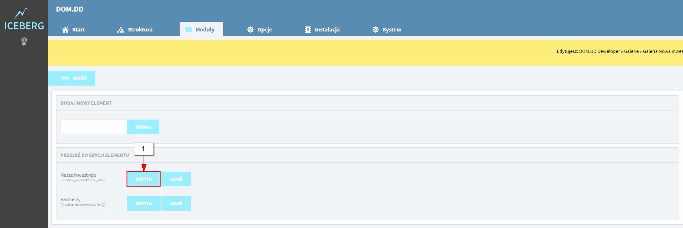Click the Dodaj button

click(143, 127)
